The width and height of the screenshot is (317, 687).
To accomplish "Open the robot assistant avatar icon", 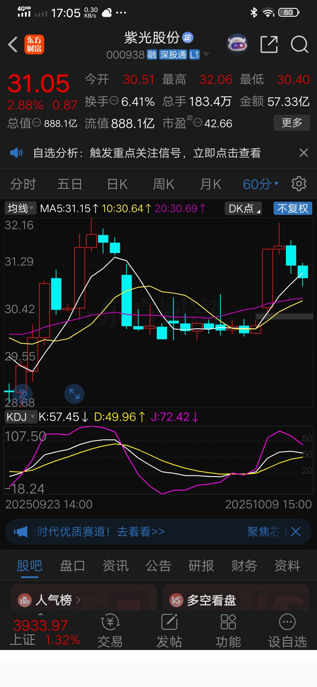I will coord(237,45).
